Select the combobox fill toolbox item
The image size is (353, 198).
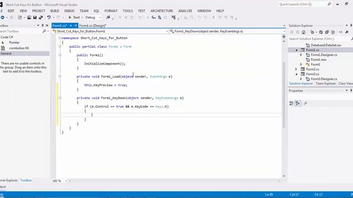(19, 48)
